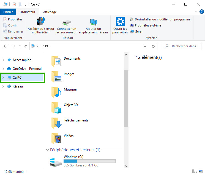Screen dimensions: 205x175
Task: Open the Fichier menu tab
Action: [x=8, y=12]
